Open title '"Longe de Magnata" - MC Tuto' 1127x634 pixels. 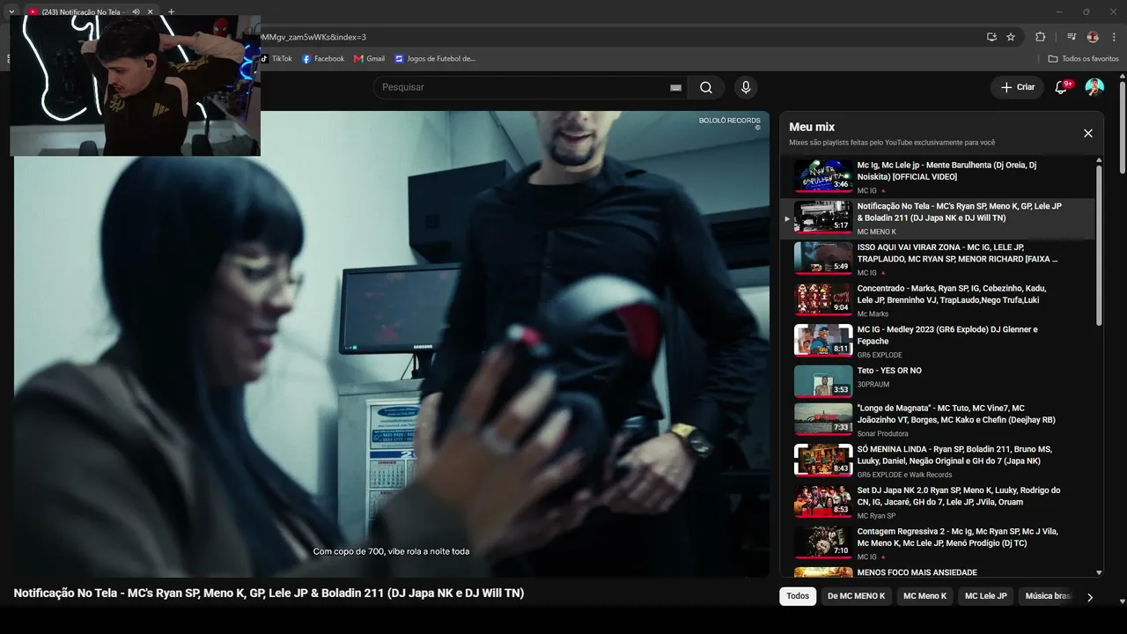point(956,414)
